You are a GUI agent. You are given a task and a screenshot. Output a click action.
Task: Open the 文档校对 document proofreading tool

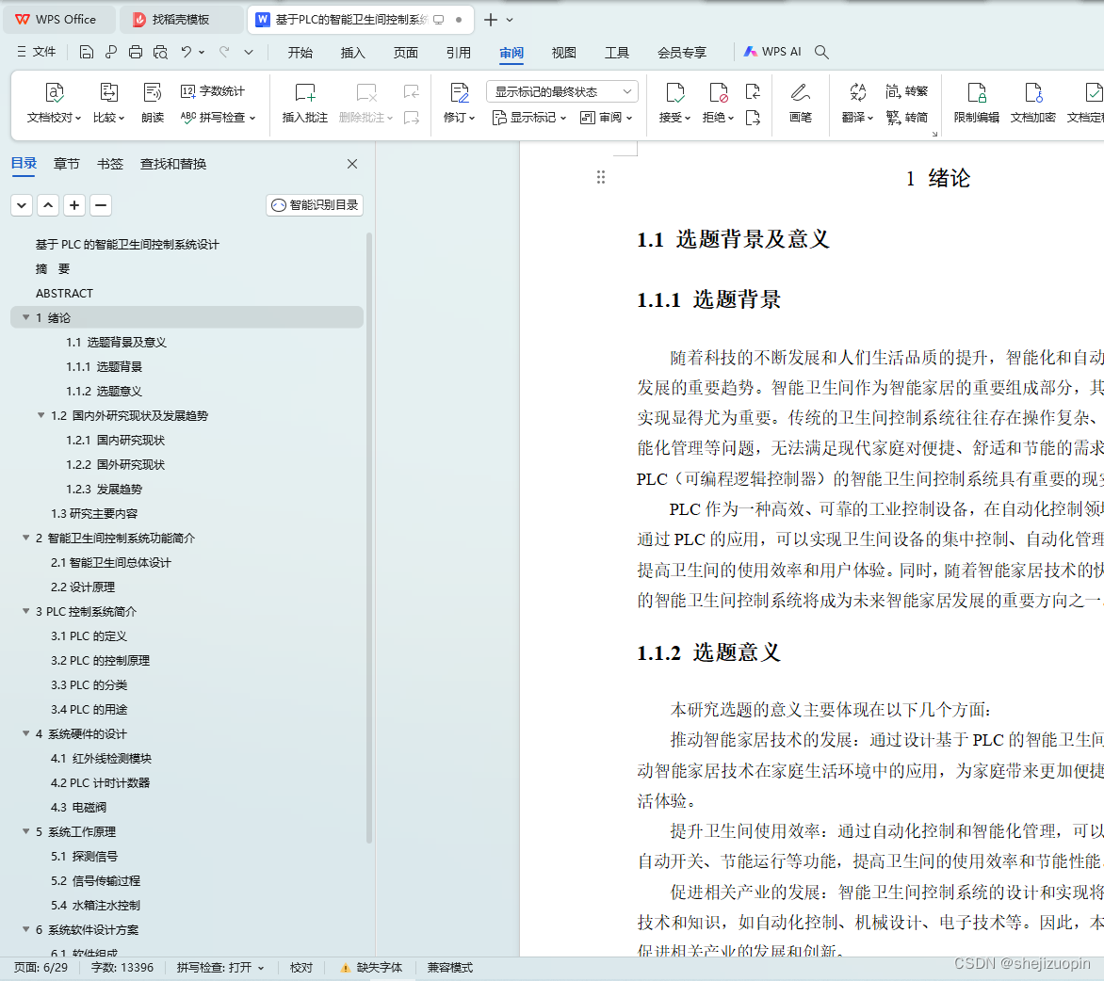(55, 103)
